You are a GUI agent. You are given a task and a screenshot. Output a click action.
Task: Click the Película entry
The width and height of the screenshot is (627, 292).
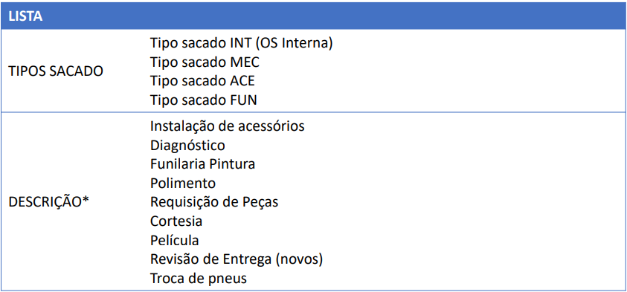175,240
